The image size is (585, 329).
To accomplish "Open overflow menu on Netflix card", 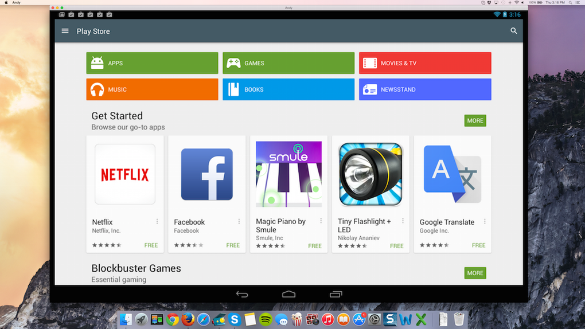I will (157, 222).
